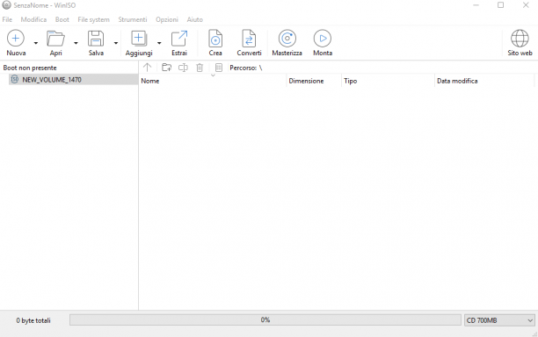Viewport: 538px width, 337px height.
Task: Sort by the Data modifica column header
Action: point(484,81)
